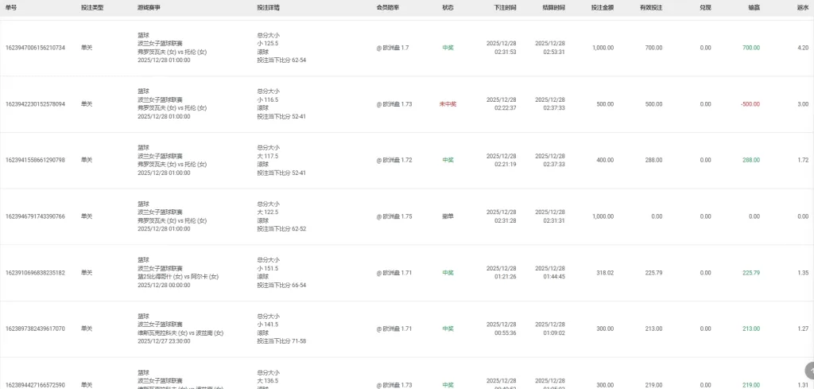The width and height of the screenshot is (814, 389).
Task: Select order number 1623947006156210734
Action: pos(36,48)
